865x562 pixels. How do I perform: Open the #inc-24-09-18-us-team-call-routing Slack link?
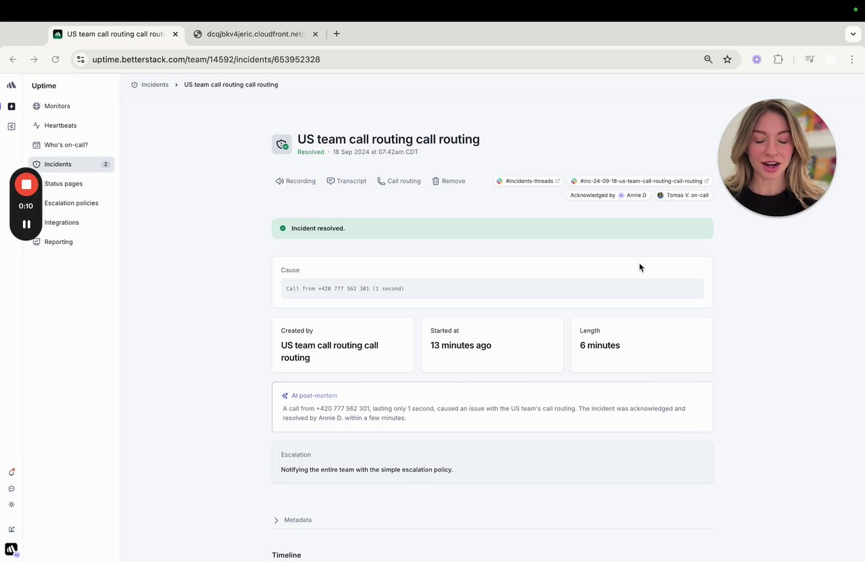tap(640, 181)
